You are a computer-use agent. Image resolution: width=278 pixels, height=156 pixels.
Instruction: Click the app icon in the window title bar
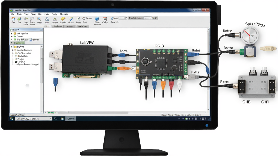coord(11,11)
